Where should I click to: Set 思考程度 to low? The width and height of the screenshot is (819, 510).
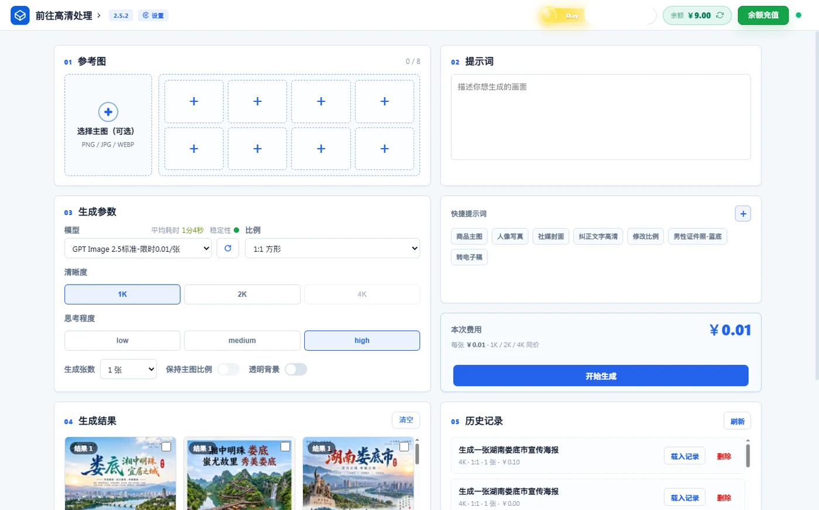click(122, 341)
